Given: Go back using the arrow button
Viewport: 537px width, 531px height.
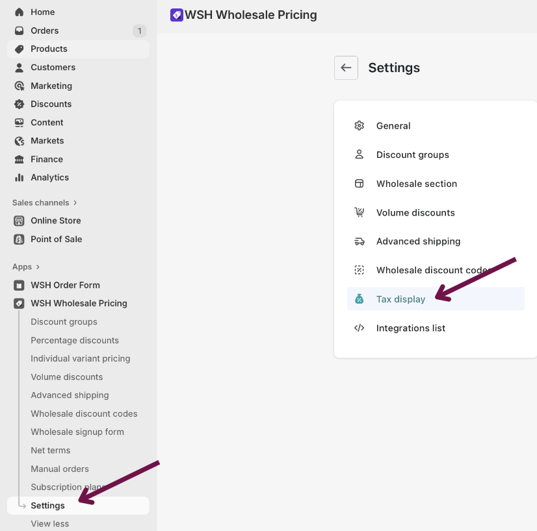Looking at the screenshot, I should tap(346, 68).
